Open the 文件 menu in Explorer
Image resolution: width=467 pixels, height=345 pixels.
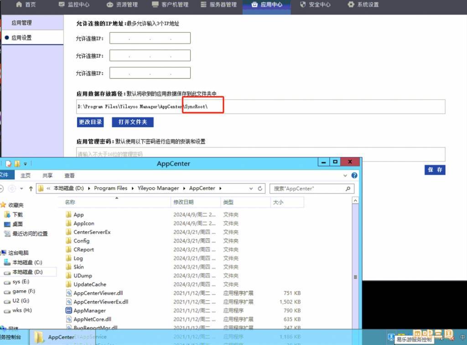click(x=6, y=175)
